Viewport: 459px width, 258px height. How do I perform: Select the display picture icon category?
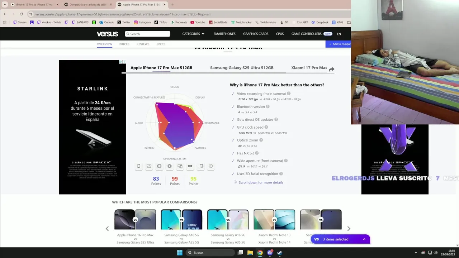coord(149,166)
